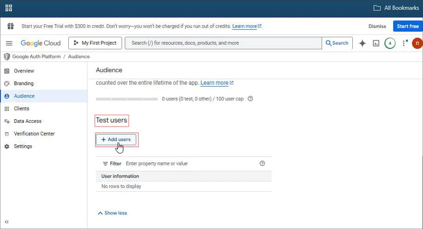
Task: Click the user cap progress bar
Action: 126,99
